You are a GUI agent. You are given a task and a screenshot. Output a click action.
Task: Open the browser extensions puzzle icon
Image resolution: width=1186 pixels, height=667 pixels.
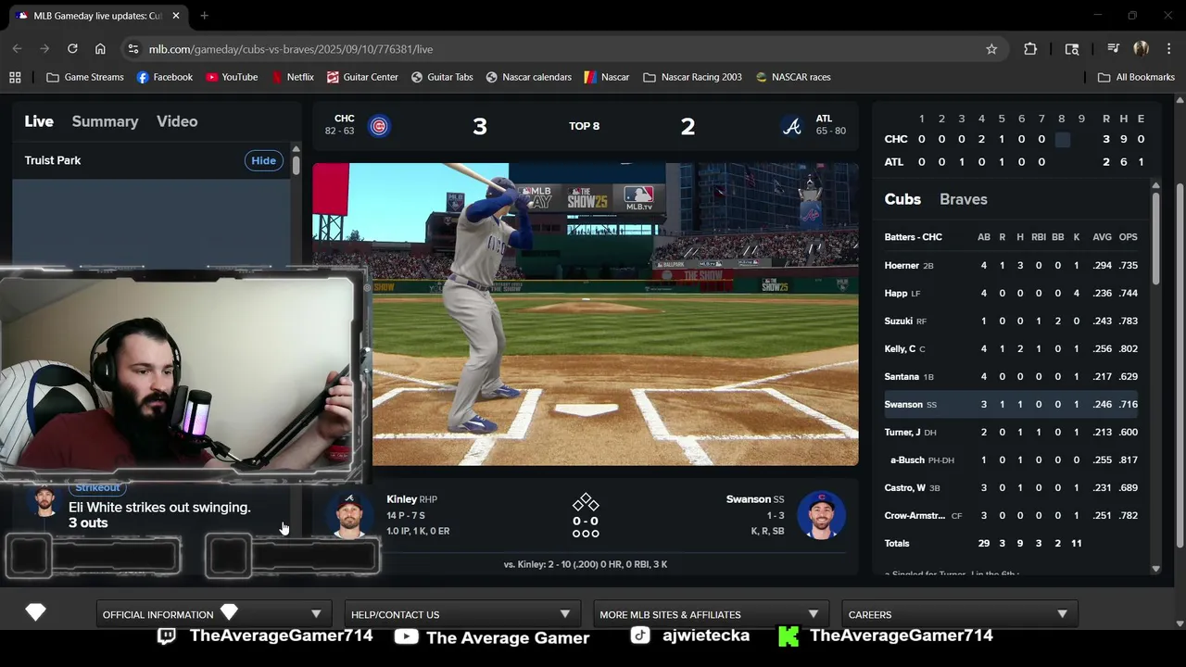[1030, 49]
